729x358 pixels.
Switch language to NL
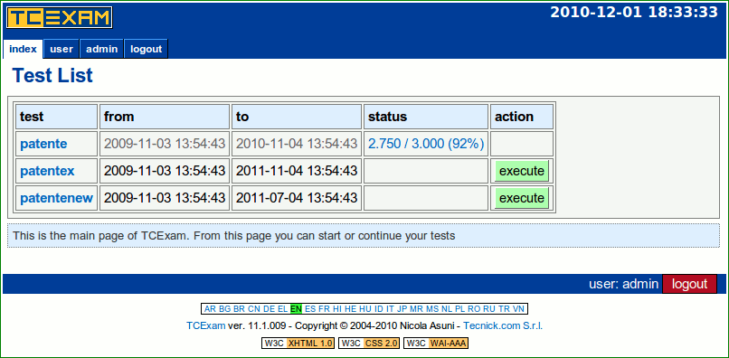coord(447,308)
